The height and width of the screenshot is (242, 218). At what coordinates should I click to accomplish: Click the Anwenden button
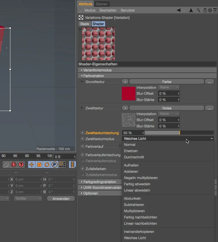tap(61, 198)
